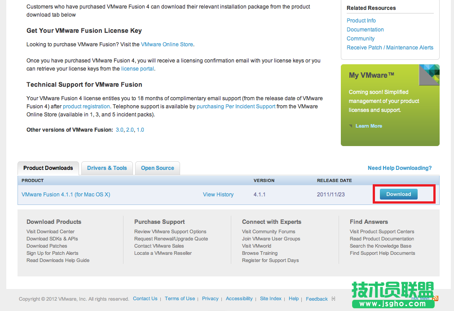The height and width of the screenshot is (311, 454).
Task: Click the arrow beside Learn More
Action: [351, 126]
